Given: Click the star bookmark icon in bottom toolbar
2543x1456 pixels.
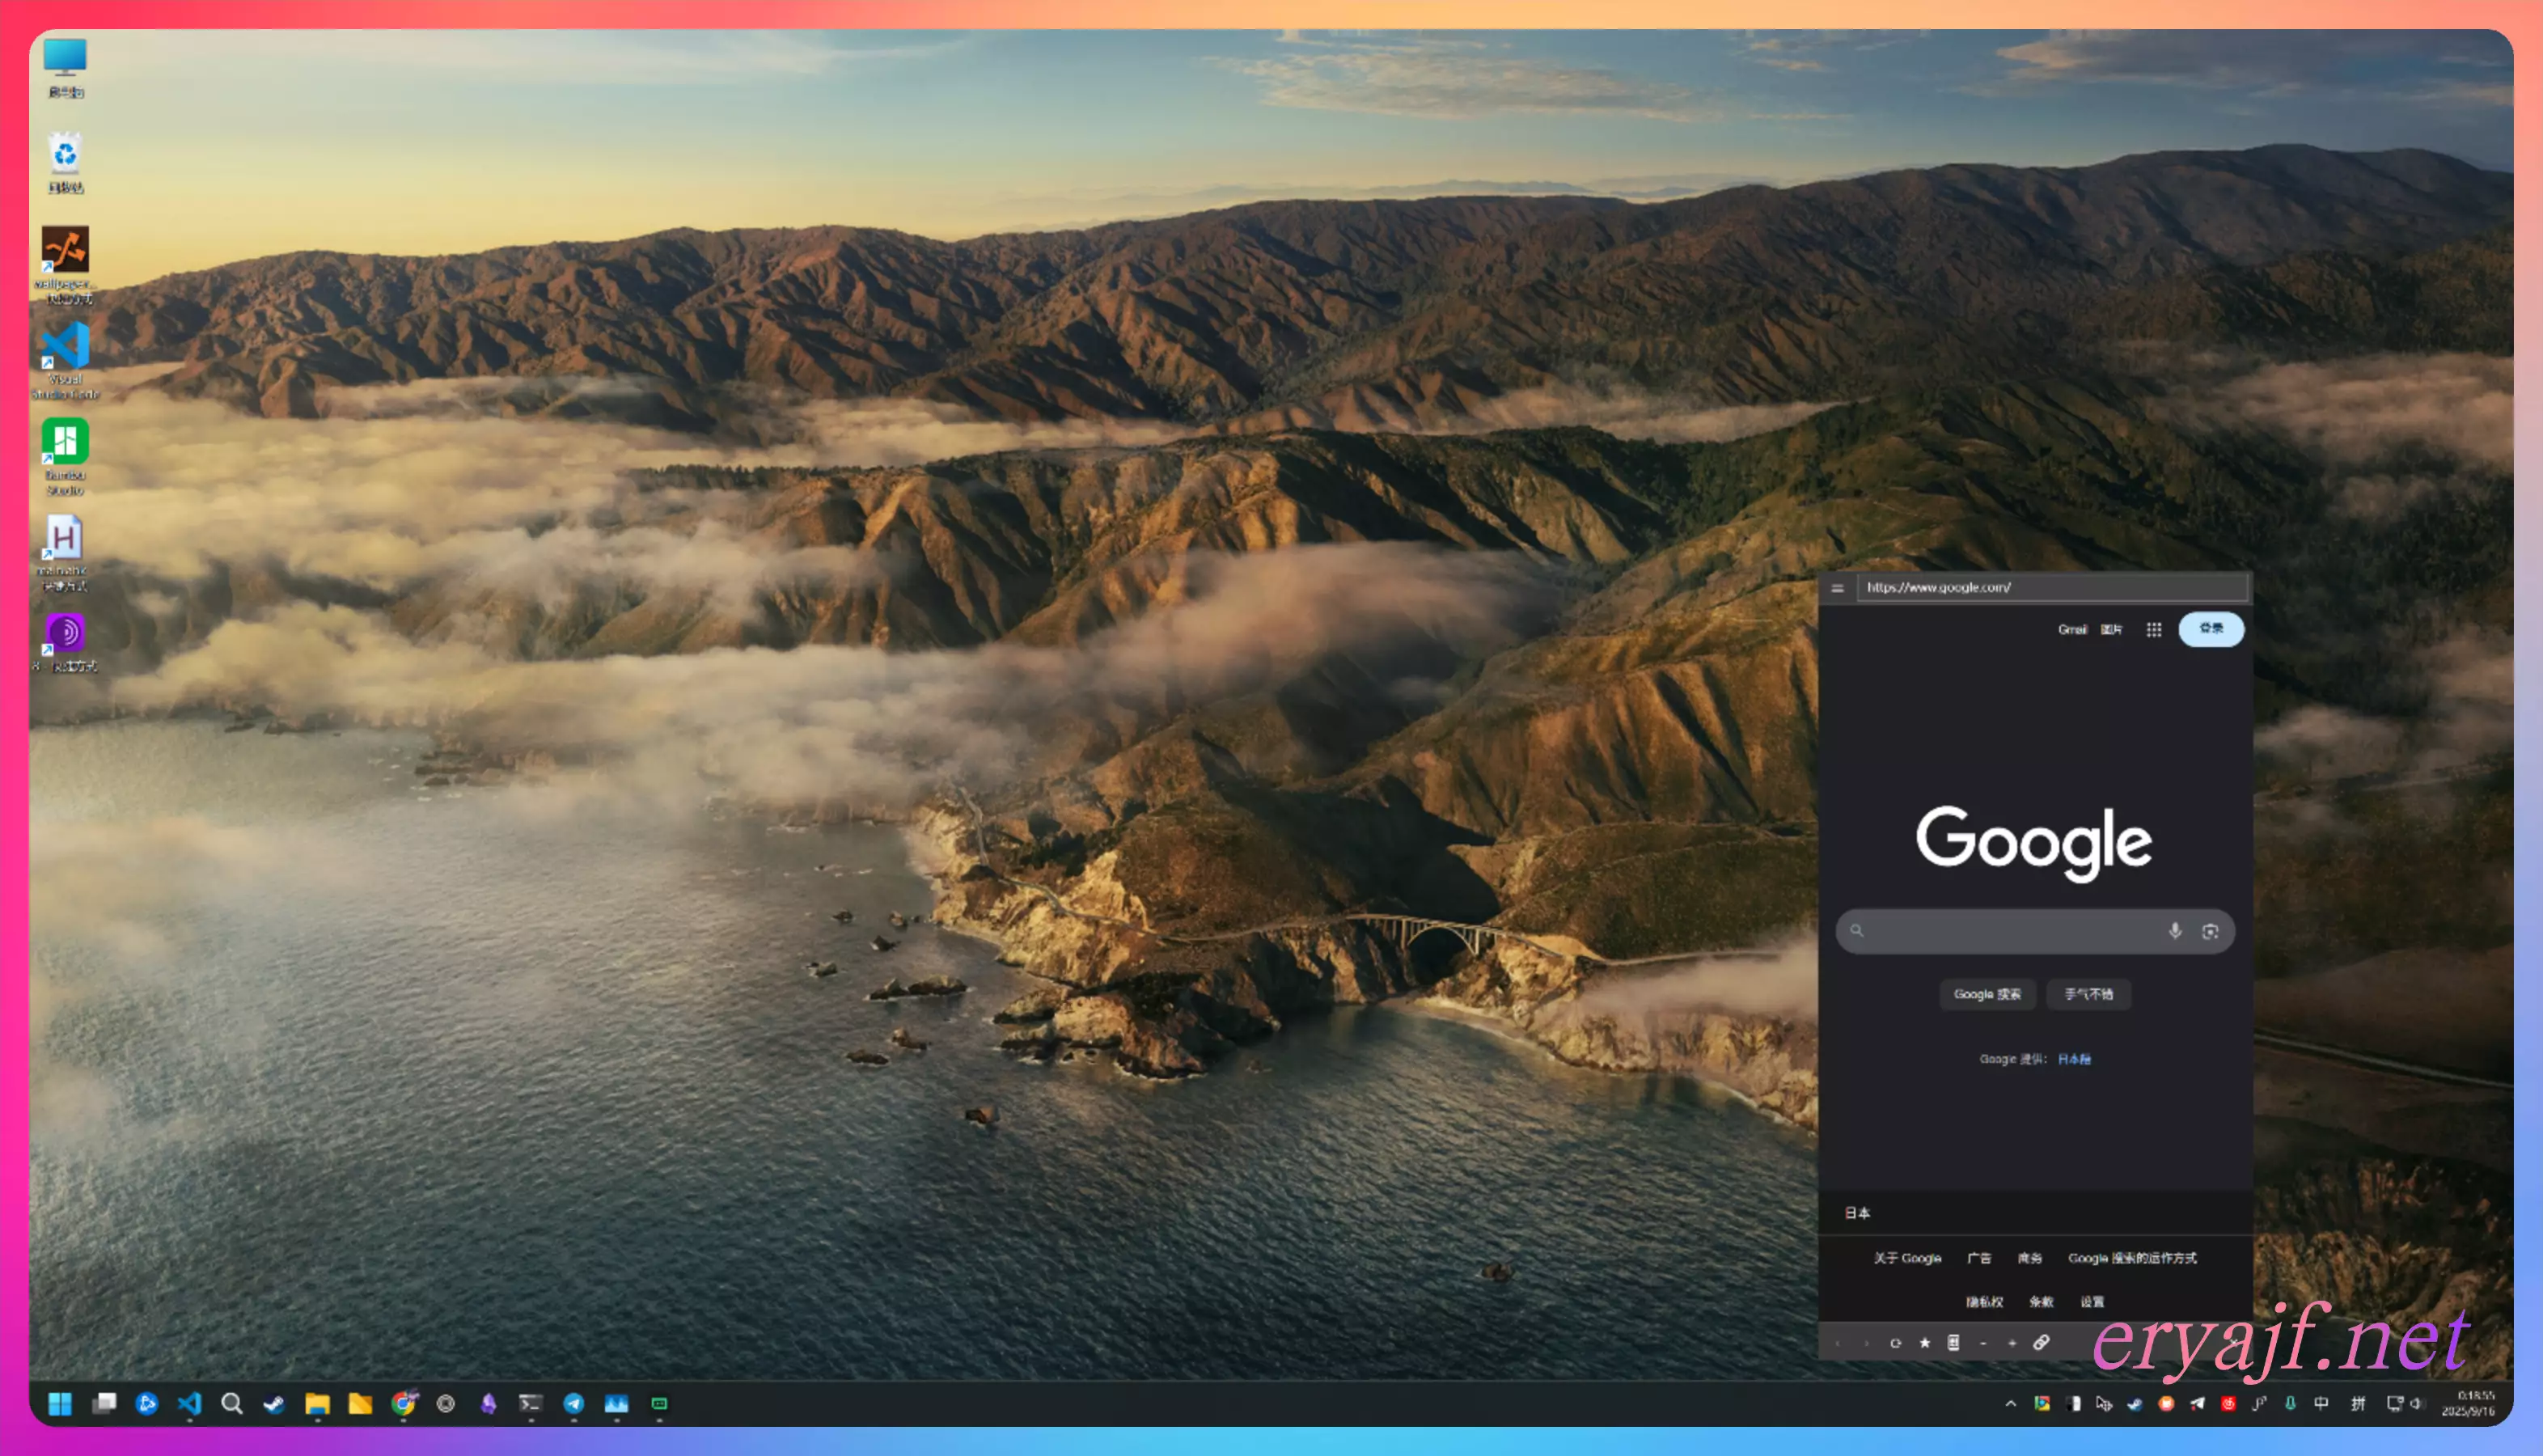Looking at the screenshot, I should click(1924, 1343).
